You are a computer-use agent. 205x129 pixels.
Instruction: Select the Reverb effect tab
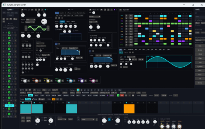pos(61,13)
